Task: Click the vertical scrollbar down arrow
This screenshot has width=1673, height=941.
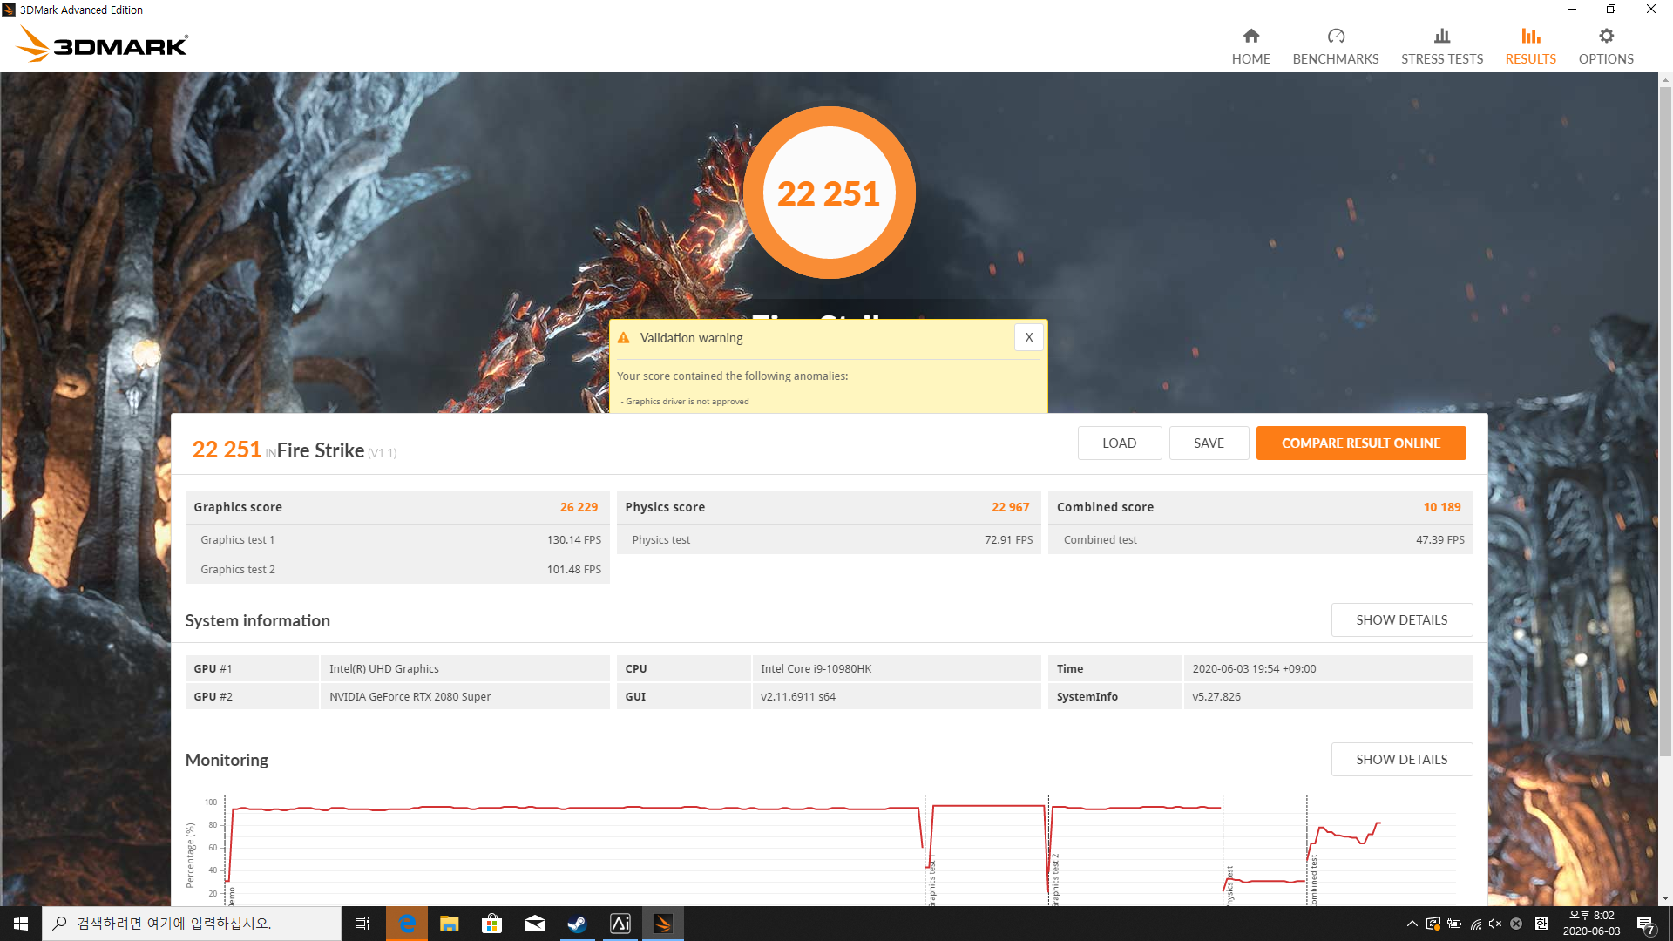Action: coord(1665,898)
